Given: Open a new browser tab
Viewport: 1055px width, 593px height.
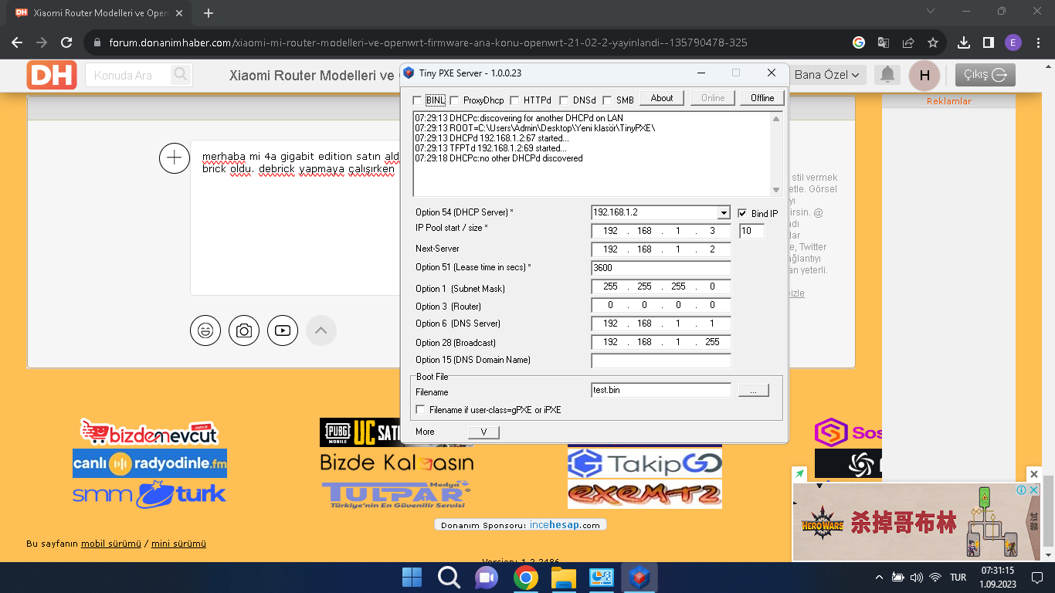Looking at the screenshot, I should tap(209, 13).
